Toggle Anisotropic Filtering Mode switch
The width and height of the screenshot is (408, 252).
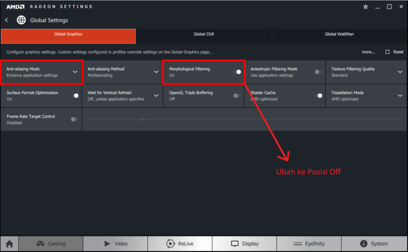(318, 72)
